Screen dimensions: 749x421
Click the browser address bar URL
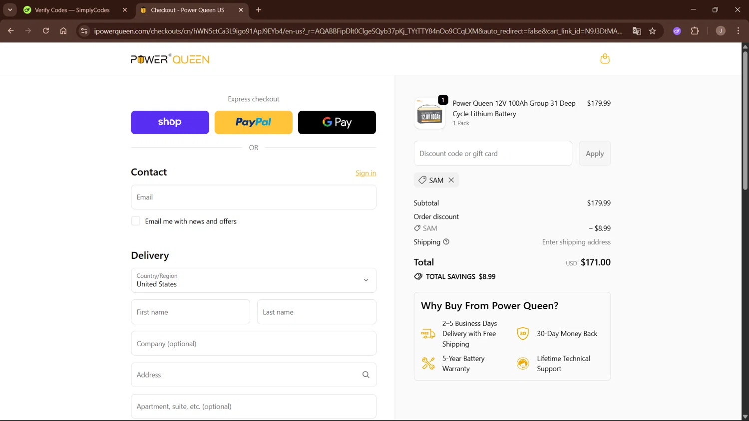(358, 31)
